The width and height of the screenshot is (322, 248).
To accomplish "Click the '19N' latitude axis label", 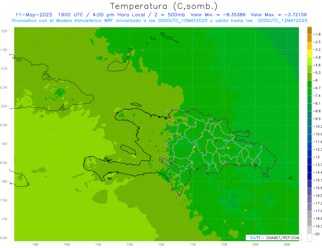I will click(x=4, y=144).
